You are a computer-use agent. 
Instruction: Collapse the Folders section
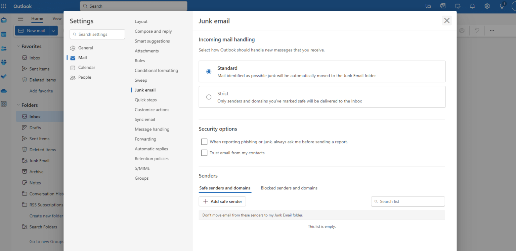pos(18,105)
